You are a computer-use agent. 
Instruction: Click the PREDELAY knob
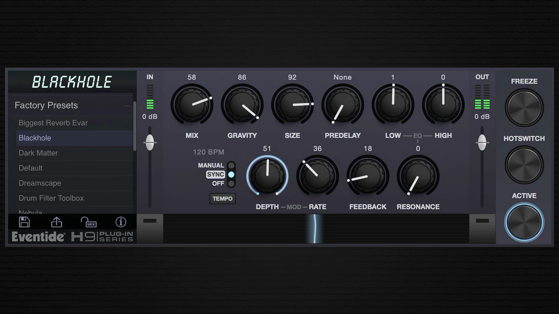pyautogui.click(x=343, y=105)
